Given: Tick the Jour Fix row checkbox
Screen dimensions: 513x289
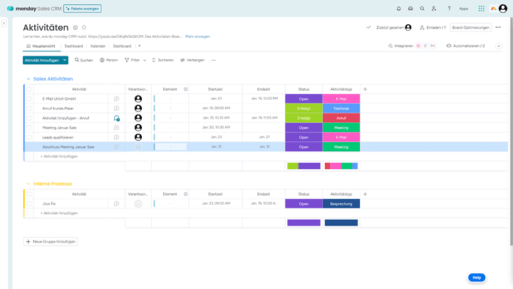Looking at the screenshot, I should click(29, 203).
